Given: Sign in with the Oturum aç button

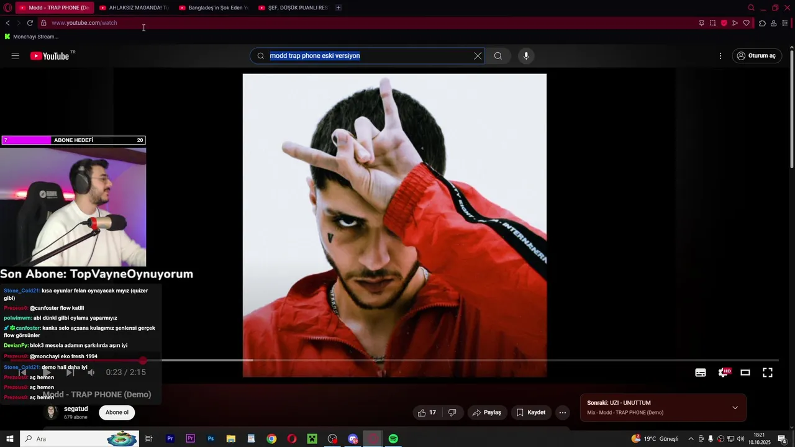Looking at the screenshot, I should click(x=756, y=56).
